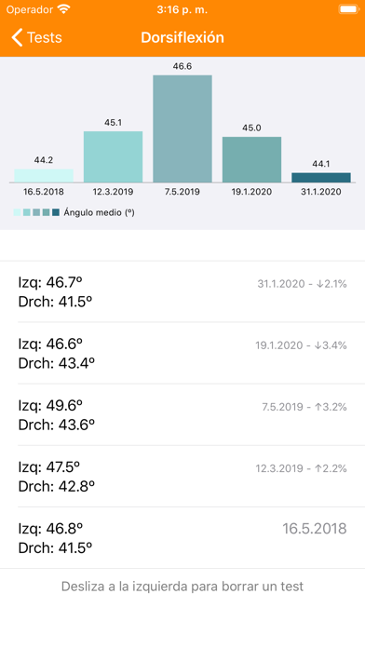
Task: Select the dark 31.1.2020 chart bar
Action: (x=321, y=178)
